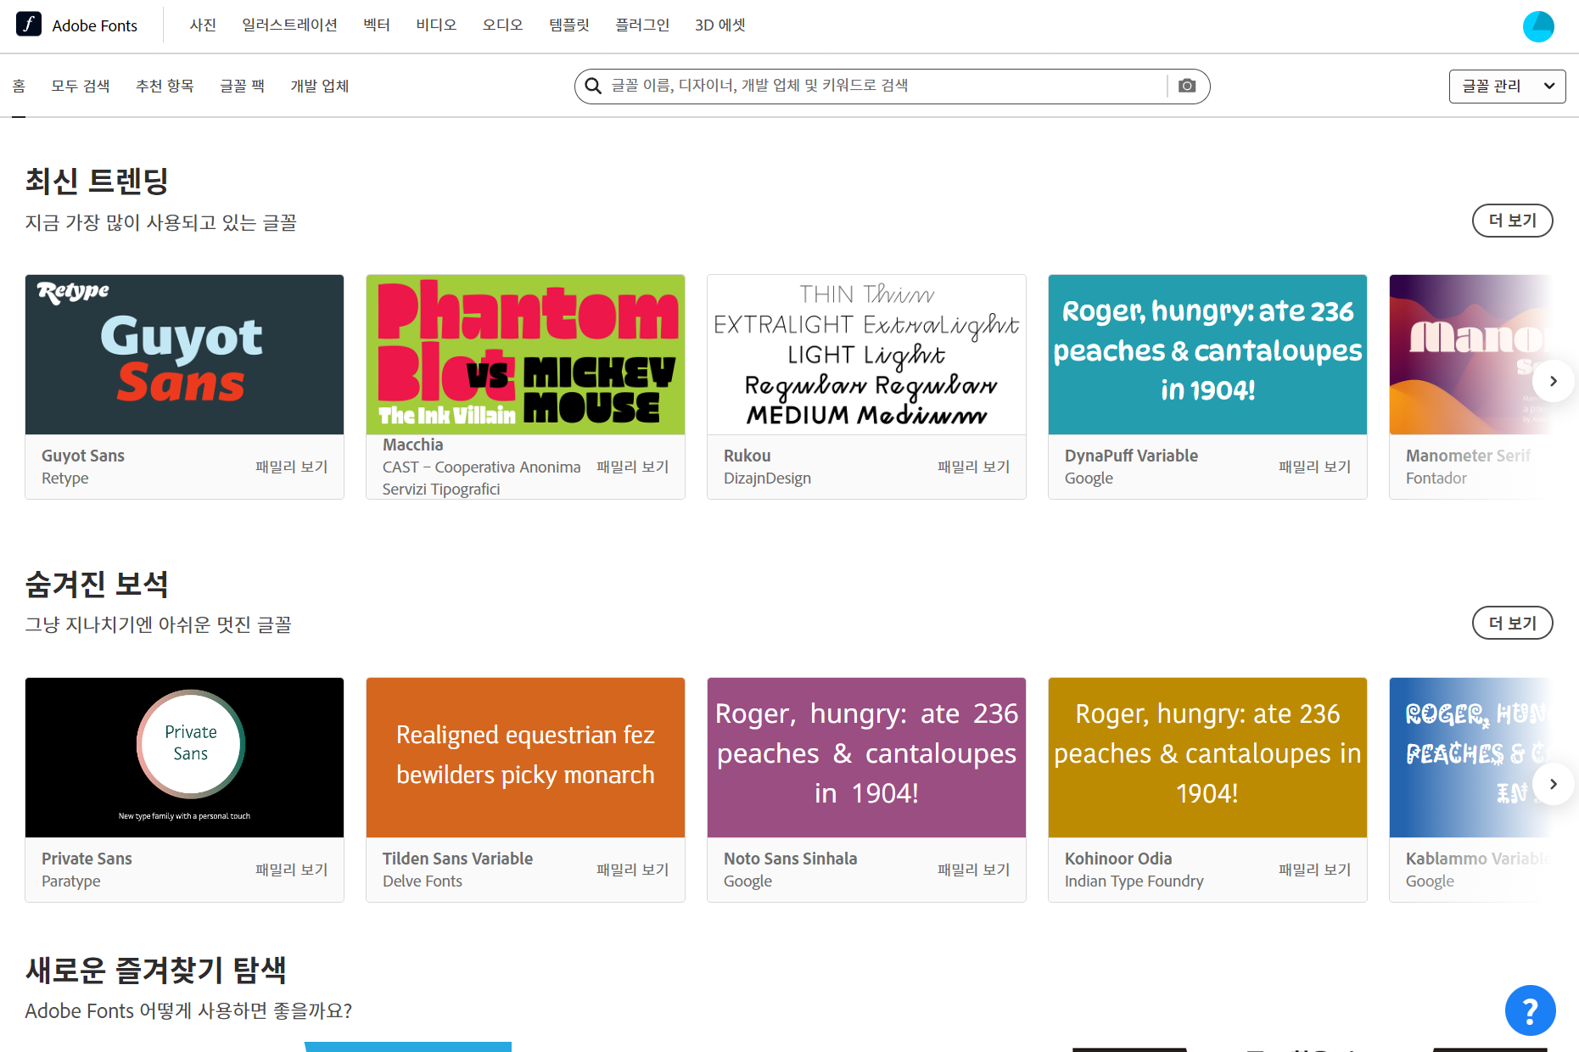Open the blue help question-mark button
Viewport: 1579px width, 1052px height.
click(x=1531, y=1010)
